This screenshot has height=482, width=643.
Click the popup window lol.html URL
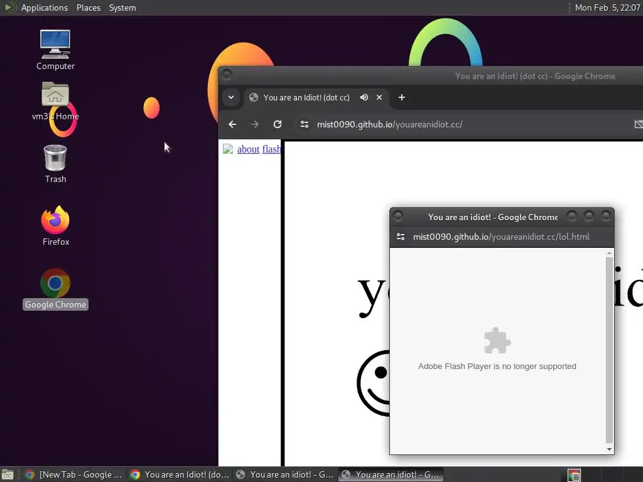501,237
